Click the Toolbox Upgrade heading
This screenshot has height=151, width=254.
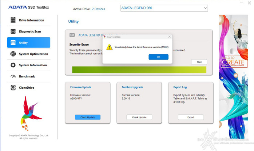(132, 87)
